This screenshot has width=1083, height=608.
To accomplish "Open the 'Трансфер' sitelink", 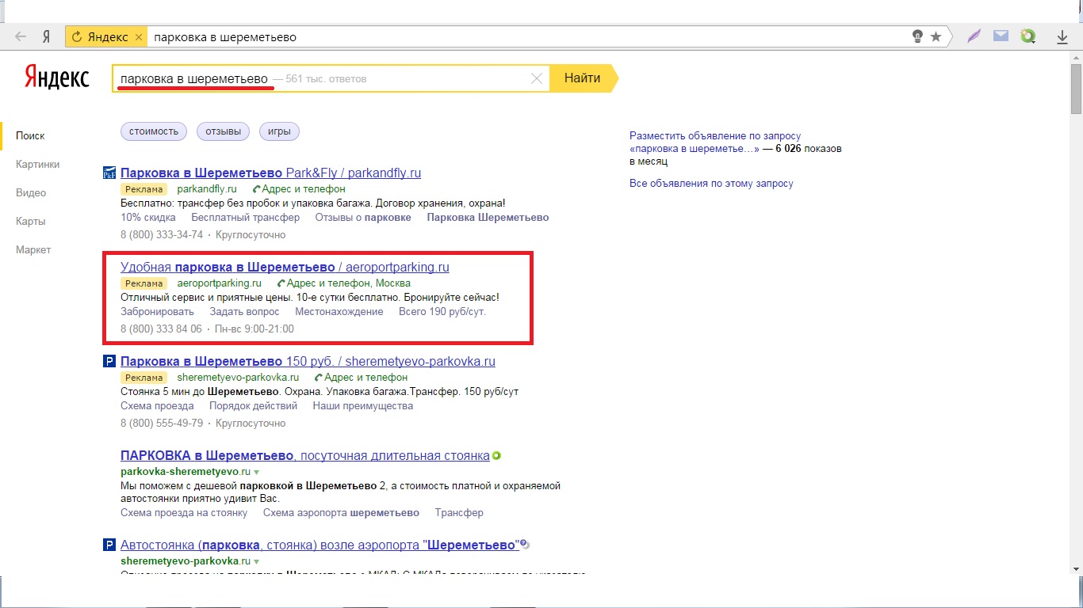I will [x=459, y=513].
